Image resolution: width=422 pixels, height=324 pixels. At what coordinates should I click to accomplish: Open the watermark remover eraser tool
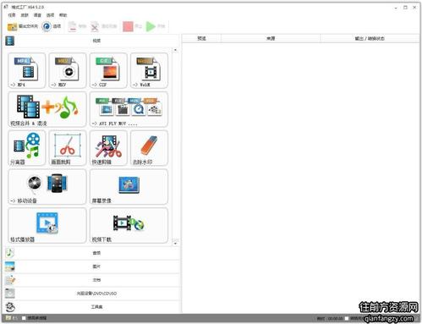[149, 148]
